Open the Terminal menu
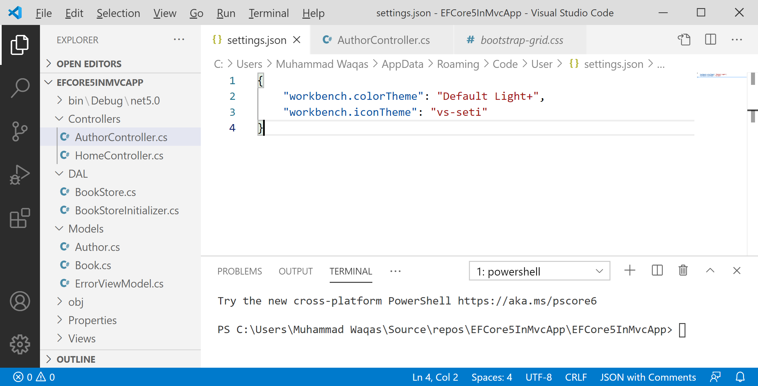Screen dimensions: 758x386 (268, 13)
